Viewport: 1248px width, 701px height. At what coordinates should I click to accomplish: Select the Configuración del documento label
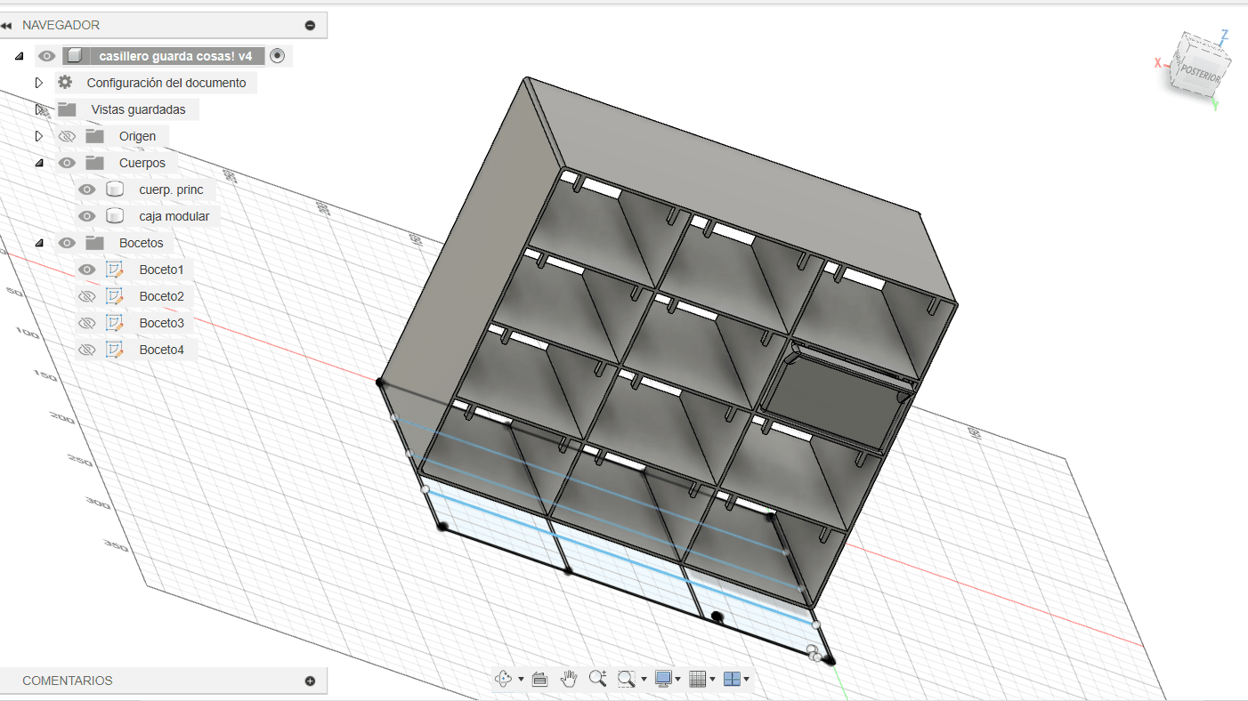click(166, 83)
